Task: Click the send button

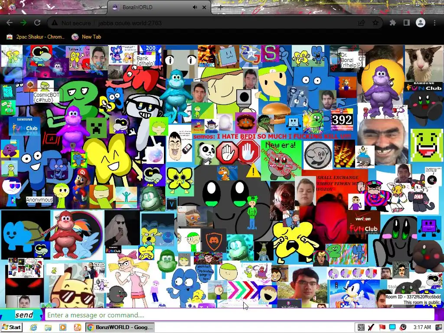Action: click(x=24, y=315)
